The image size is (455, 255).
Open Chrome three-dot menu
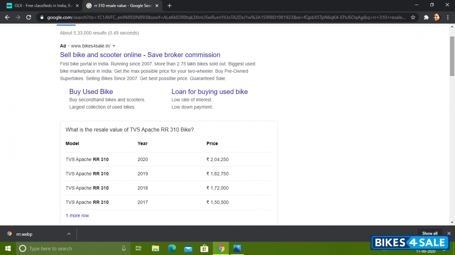(x=448, y=17)
